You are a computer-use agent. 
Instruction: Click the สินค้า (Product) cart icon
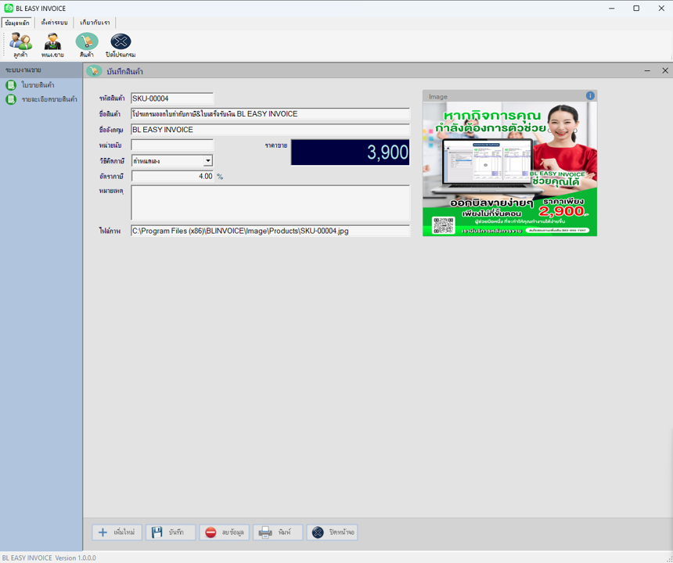click(x=86, y=45)
